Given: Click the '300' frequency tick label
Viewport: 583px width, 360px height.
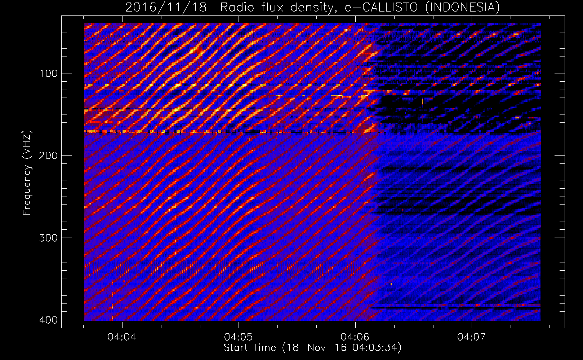Looking at the screenshot, I should (x=48, y=238).
